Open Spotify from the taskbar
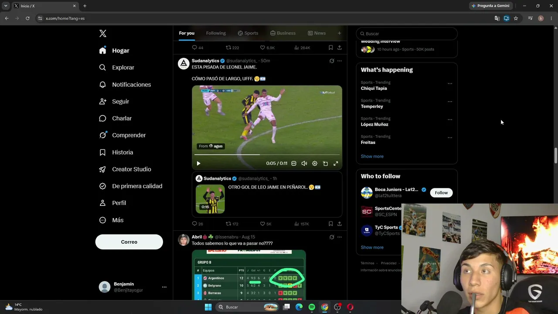Screen dimensions: 558x314 coord(312,307)
